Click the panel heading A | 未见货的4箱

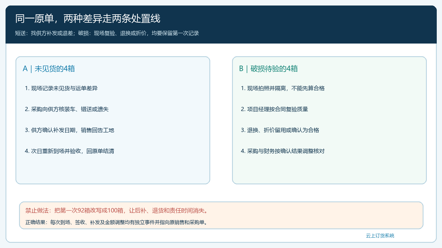pyautogui.click(x=49, y=69)
